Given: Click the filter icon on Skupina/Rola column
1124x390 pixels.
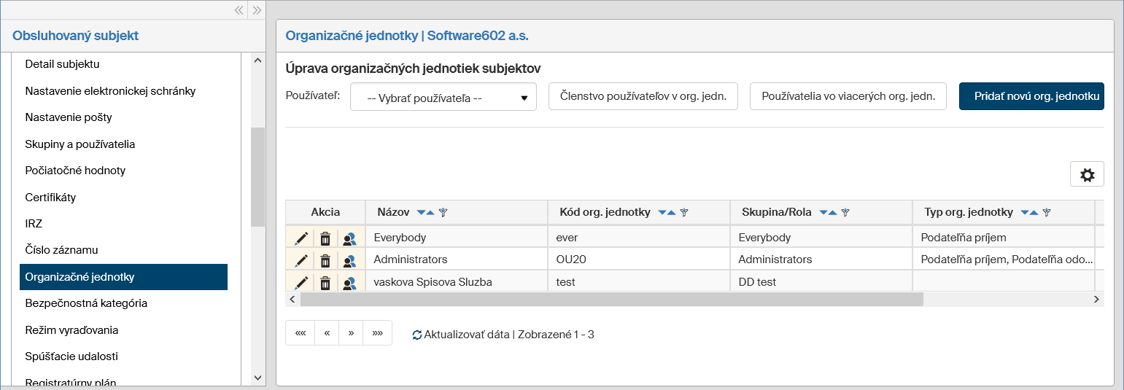Looking at the screenshot, I should (x=845, y=213).
